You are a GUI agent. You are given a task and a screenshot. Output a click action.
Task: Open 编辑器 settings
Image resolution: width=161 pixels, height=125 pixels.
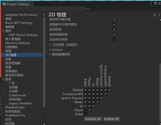(10, 27)
